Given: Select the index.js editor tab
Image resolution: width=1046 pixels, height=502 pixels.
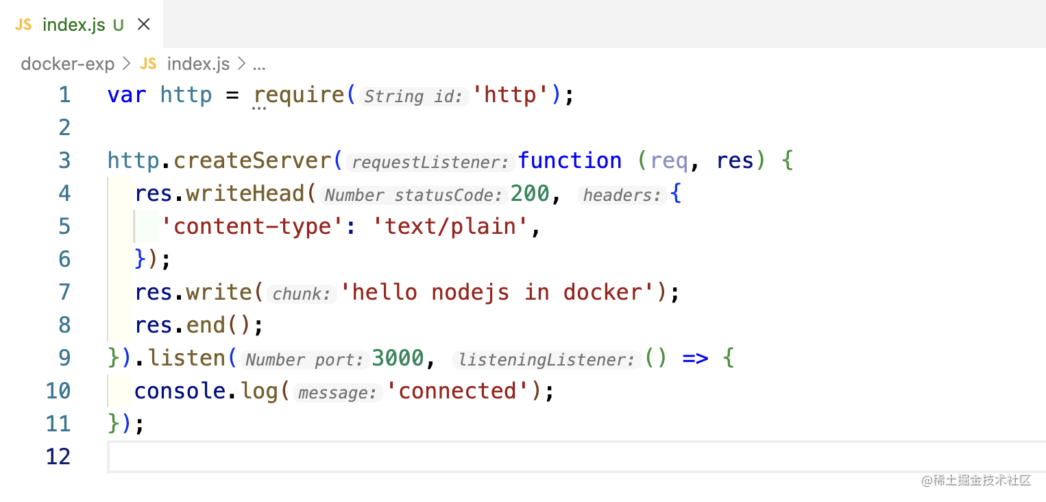Looking at the screenshot, I should [75, 23].
